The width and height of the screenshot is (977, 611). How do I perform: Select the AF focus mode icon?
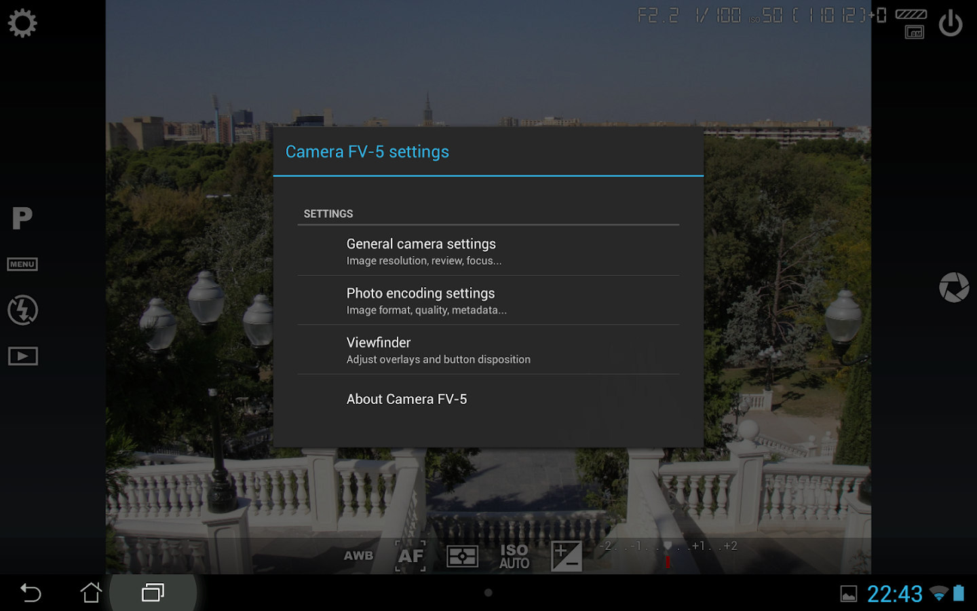click(x=410, y=556)
